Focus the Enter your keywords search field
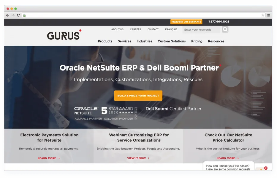Image resolution: width=277 pixels, height=178 pixels. point(202,29)
